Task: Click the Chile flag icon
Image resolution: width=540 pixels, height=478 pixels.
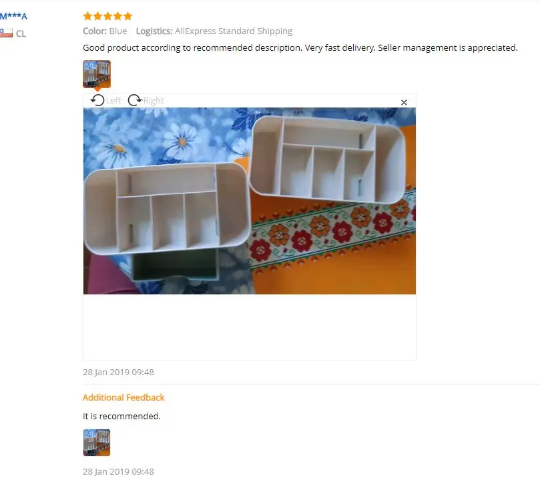Action: 6,33
